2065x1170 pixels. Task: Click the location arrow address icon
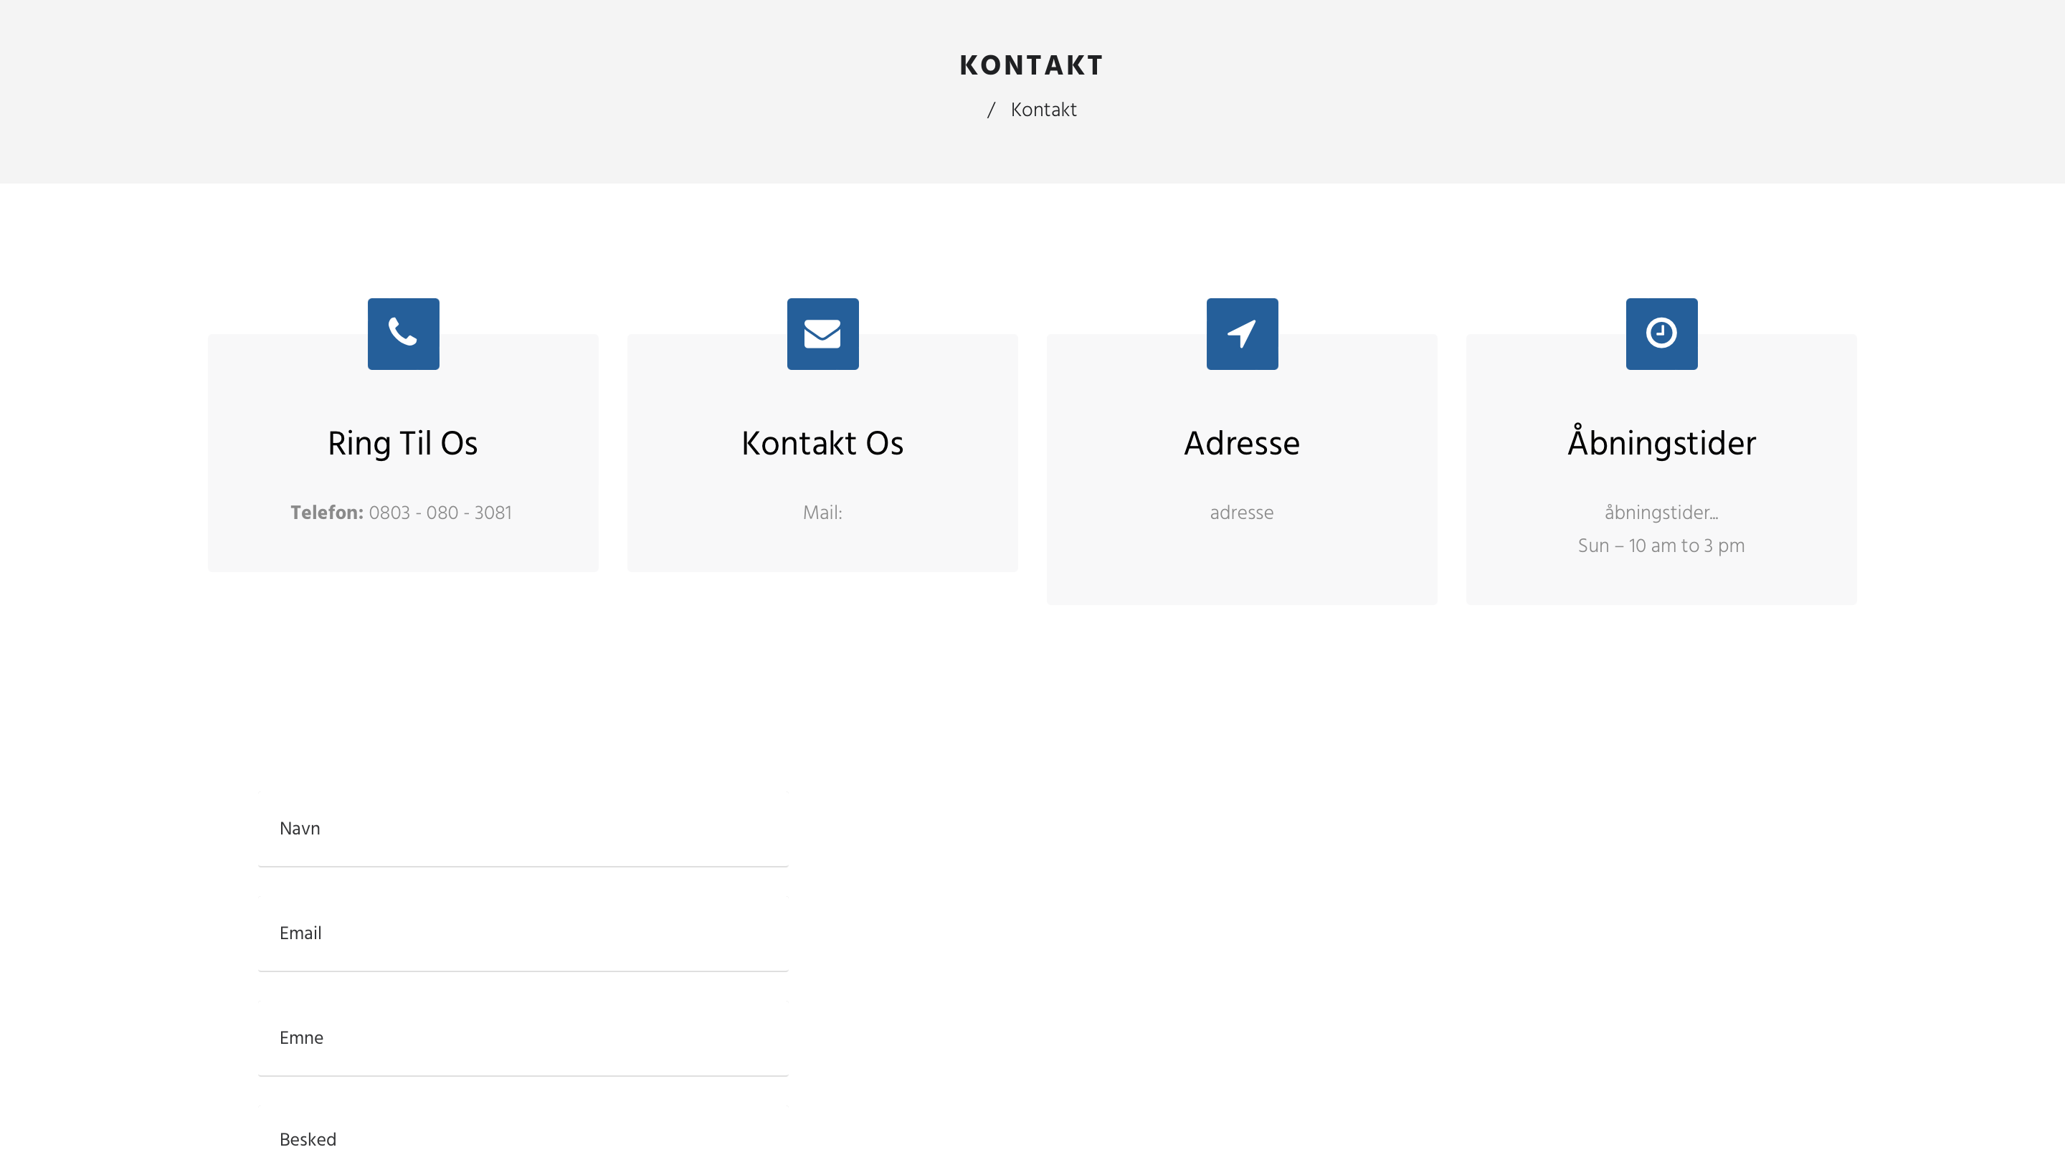click(x=1241, y=333)
